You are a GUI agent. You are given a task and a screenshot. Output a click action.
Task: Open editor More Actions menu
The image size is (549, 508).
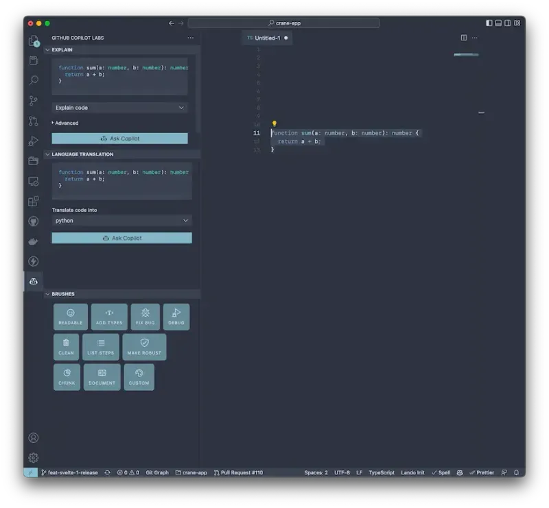(474, 38)
